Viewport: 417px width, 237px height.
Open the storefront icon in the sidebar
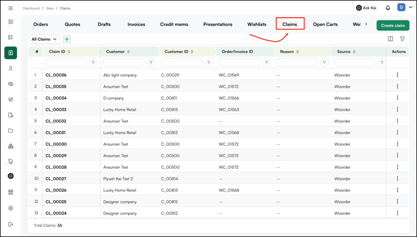click(11, 192)
